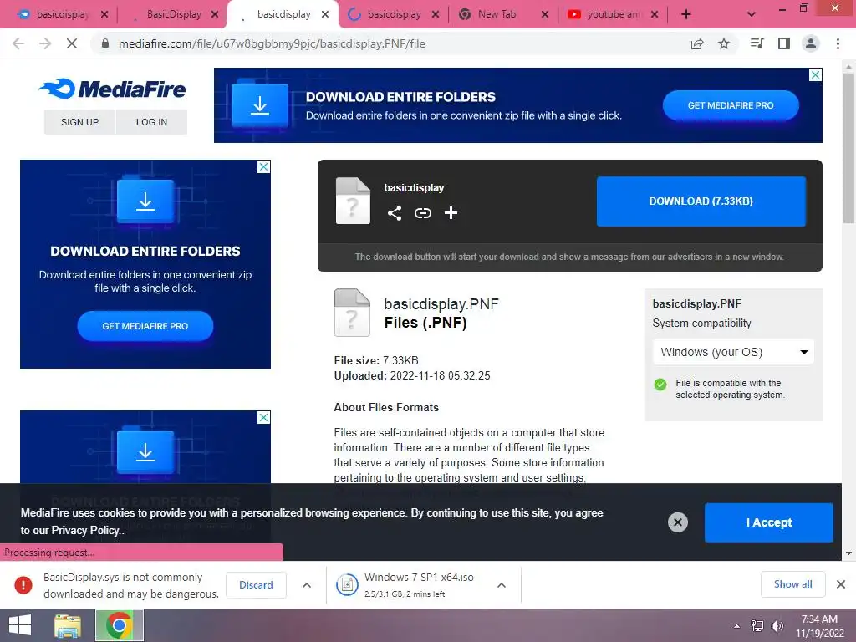Click the 'About Files Formats' heading
The height and width of the screenshot is (642, 856).
386,407
